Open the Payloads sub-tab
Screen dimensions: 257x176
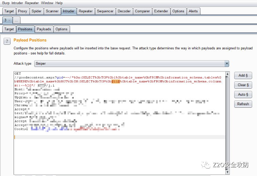pos(44,29)
